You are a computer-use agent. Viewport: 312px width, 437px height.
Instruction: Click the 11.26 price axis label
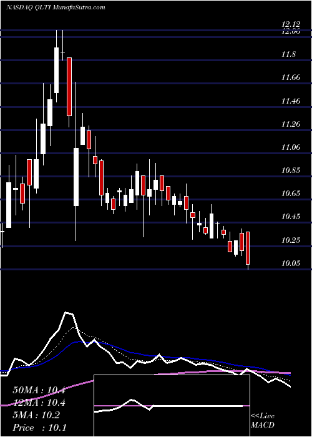pyautogui.click(x=291, y=124)
